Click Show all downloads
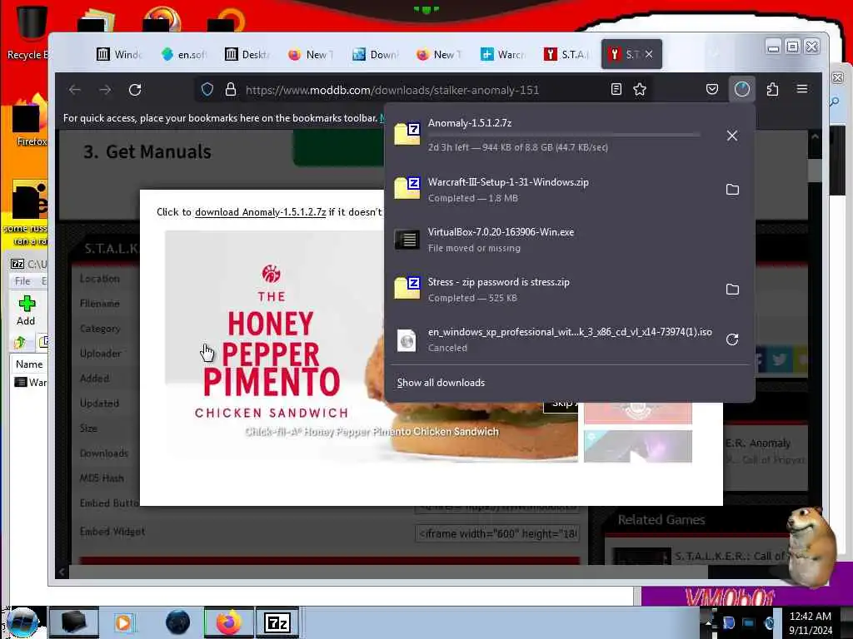Viewport: 853px width, 639px height. click(441, 383)
